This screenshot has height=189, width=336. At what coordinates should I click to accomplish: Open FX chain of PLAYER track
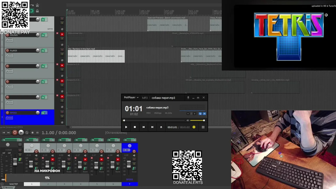click(43, 51)
